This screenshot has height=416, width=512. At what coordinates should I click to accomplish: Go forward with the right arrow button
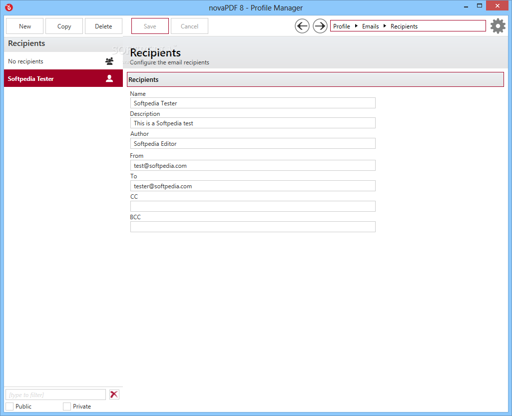[320, 26]
